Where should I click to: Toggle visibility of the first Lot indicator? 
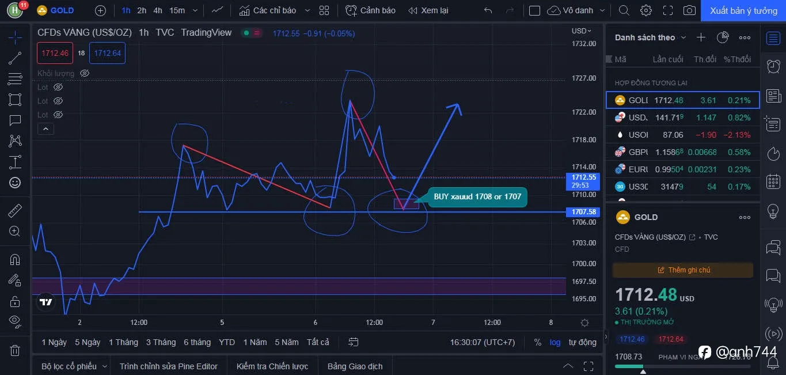[x=58, y=87]
